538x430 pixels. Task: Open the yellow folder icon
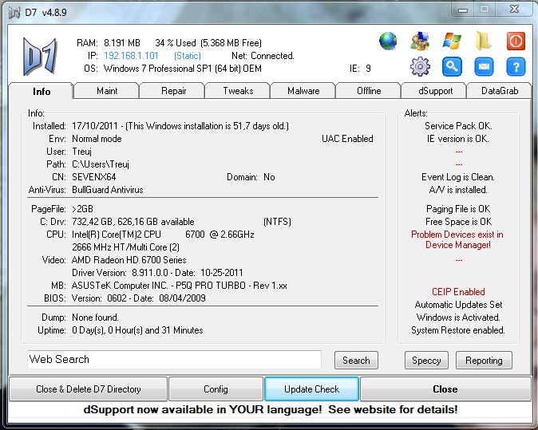[x=484, y=41]
